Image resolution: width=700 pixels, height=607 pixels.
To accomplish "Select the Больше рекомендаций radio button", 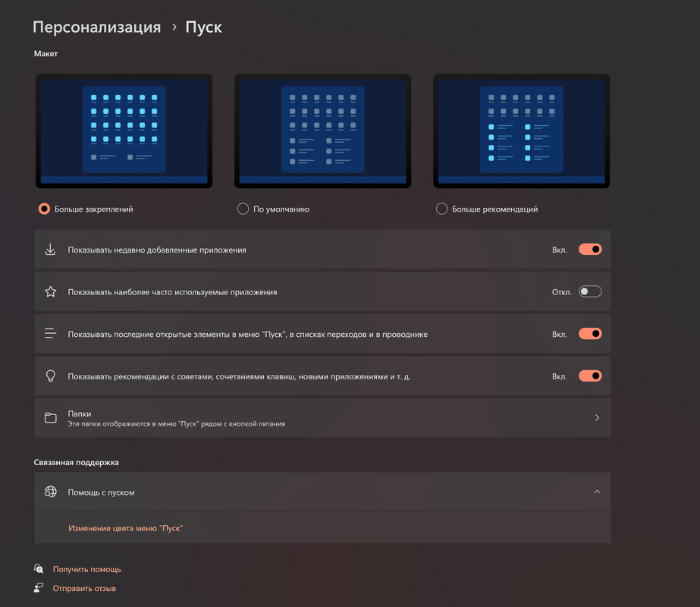I will pos(441,209).
